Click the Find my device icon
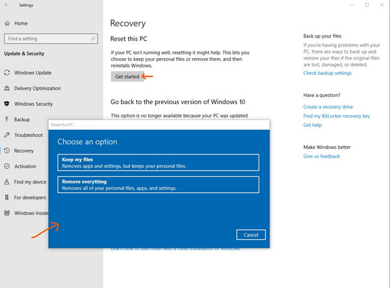390x288 pixels. (x=7, y=182)
